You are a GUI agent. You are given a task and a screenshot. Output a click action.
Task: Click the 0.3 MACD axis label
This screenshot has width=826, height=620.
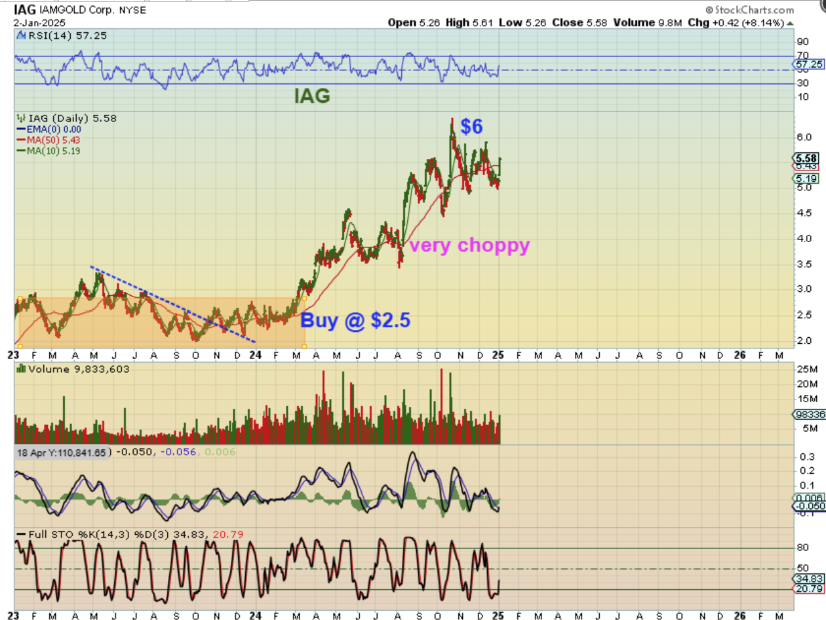coord(807,457)
